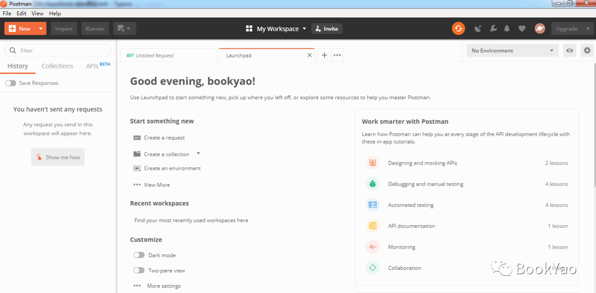Click the GET icon beside Create a request
This screenshot has width=596, height=293.
pyautogui.click(x=137, y=138)
